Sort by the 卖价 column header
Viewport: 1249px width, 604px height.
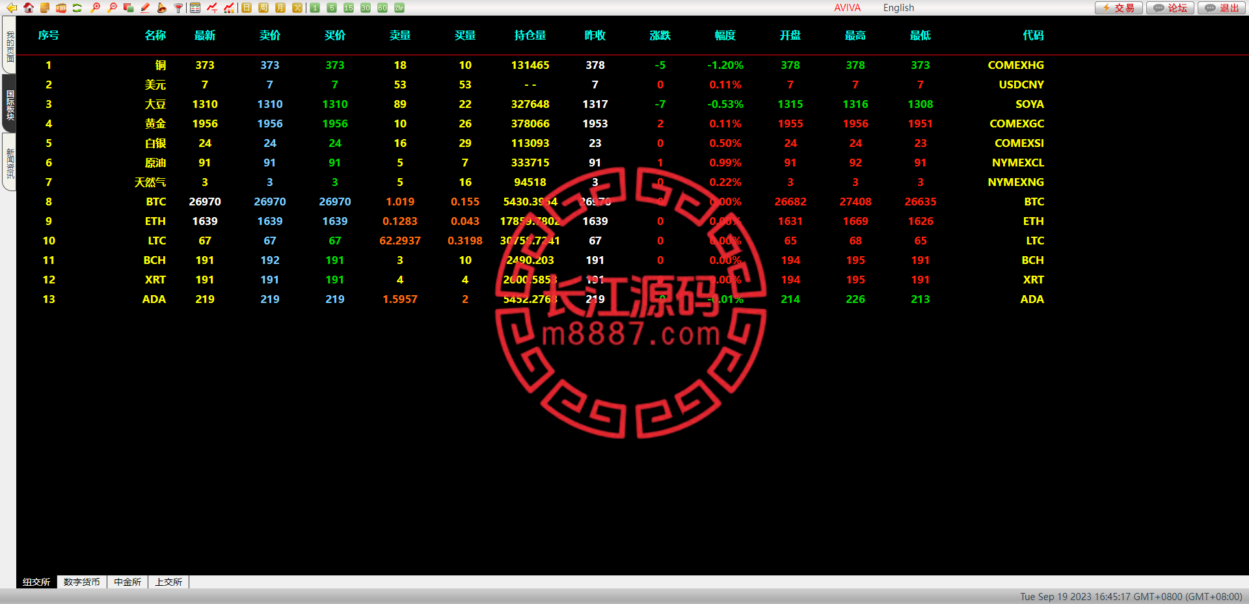(270, 35)
